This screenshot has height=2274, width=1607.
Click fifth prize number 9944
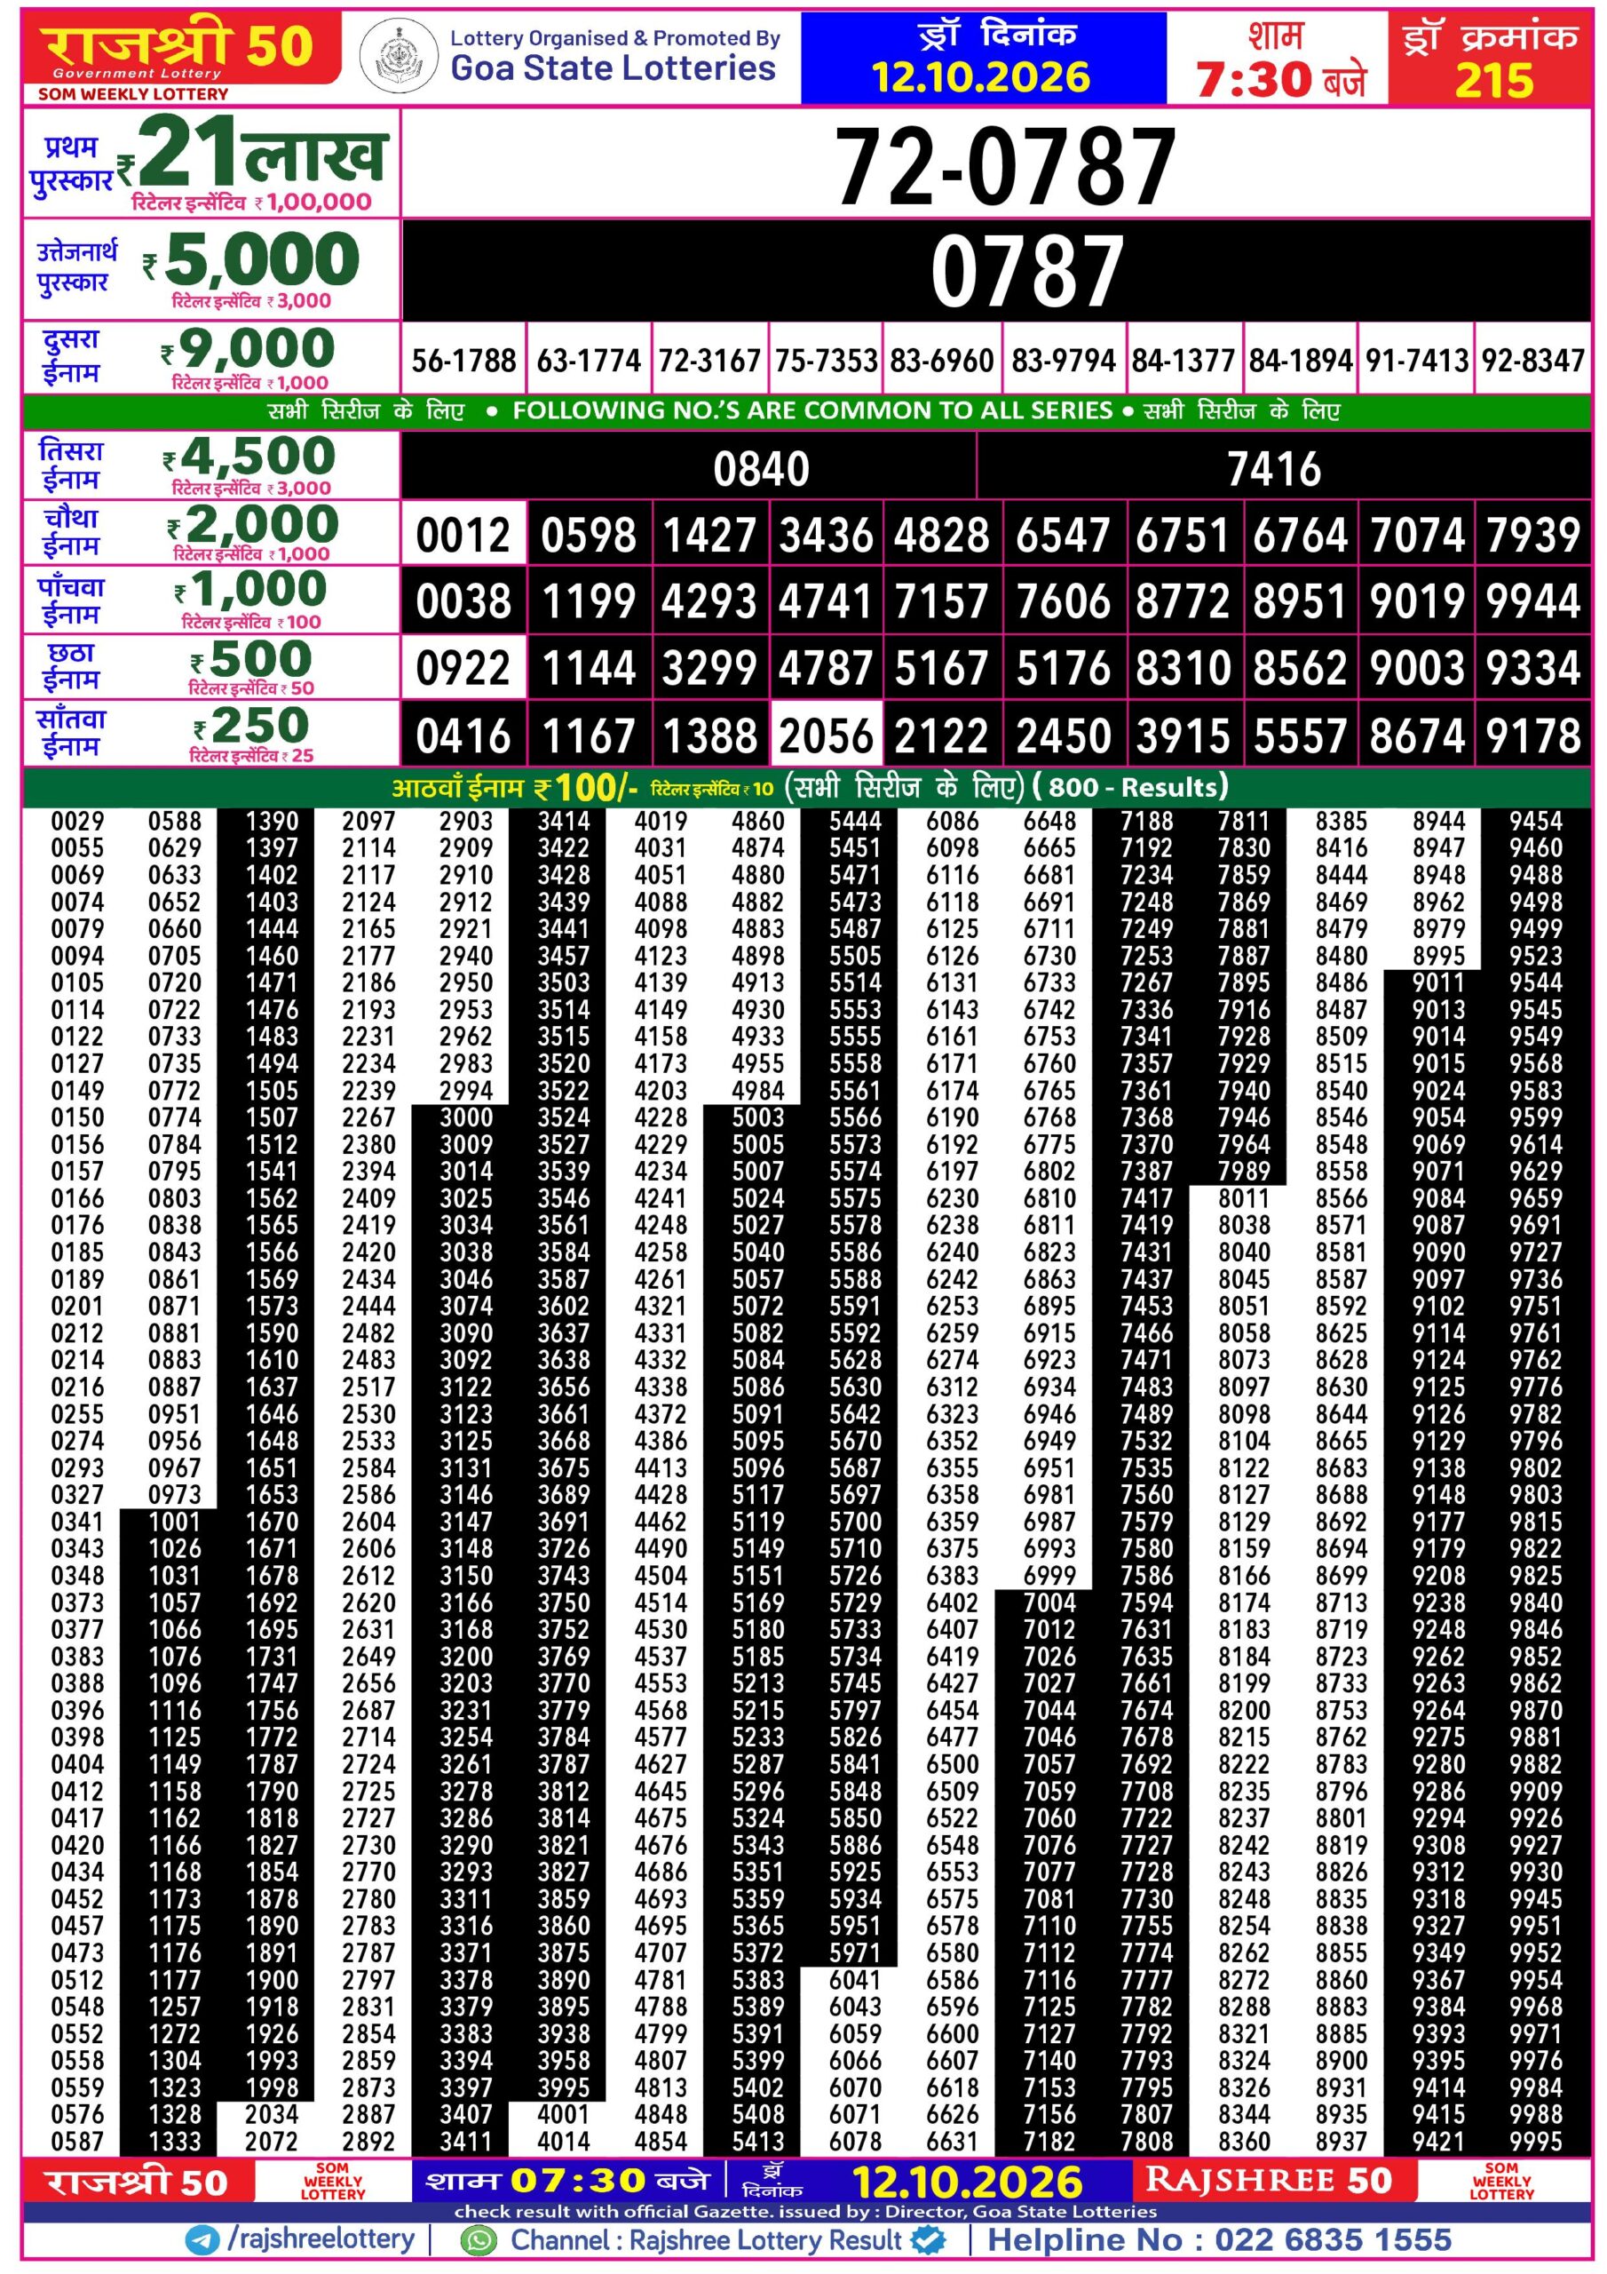click(x=1533, y=601)
